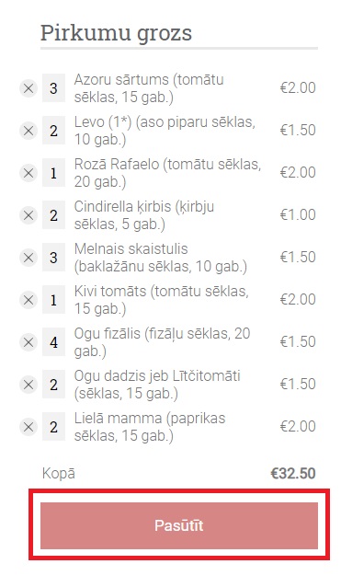Remove Lielā mamma paprika seeds
This screenshot has height=587, width=341.
point(28,427)
